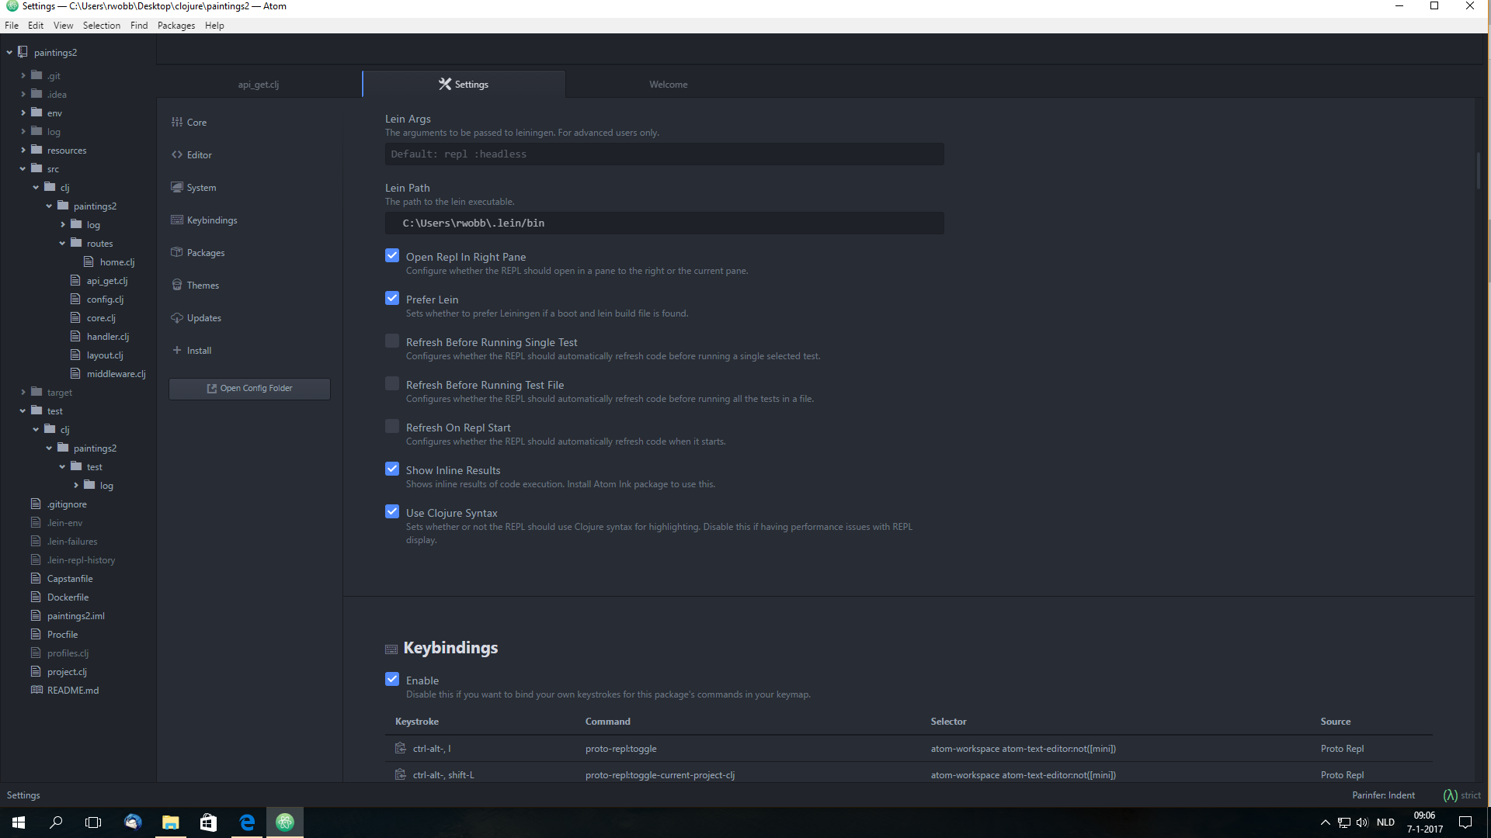Launch File Explorer from taskbar

pos(170,822)
